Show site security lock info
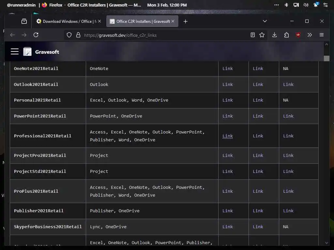Screen dimensions: 334x250 click(x=78, y=35)
